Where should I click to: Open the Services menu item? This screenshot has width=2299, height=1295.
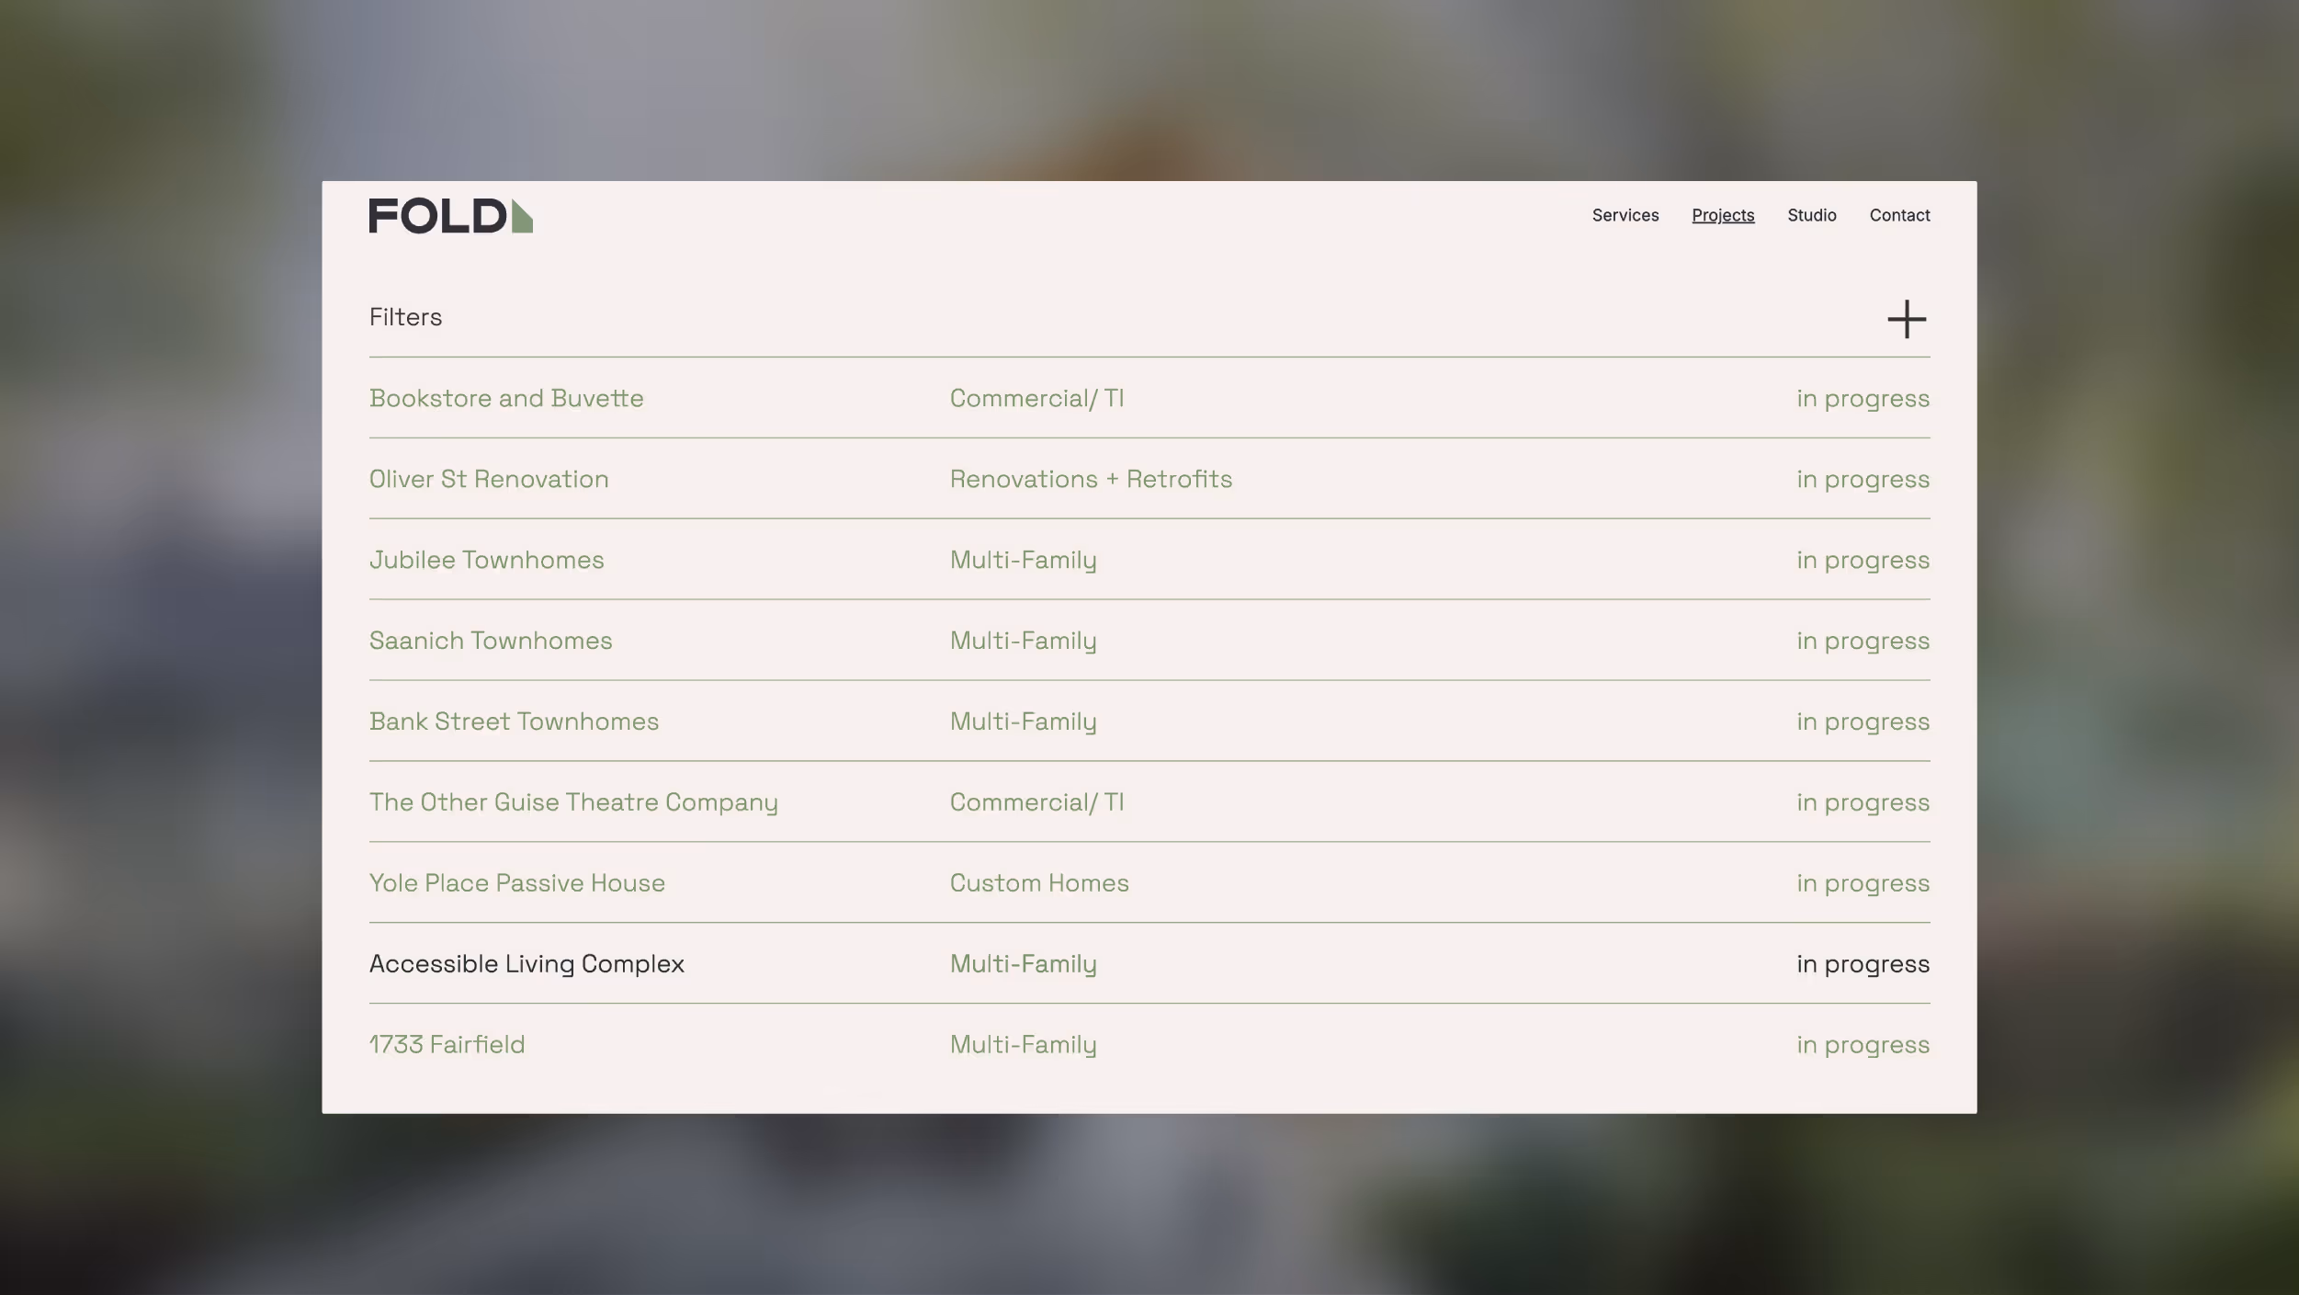(1625, 215)
